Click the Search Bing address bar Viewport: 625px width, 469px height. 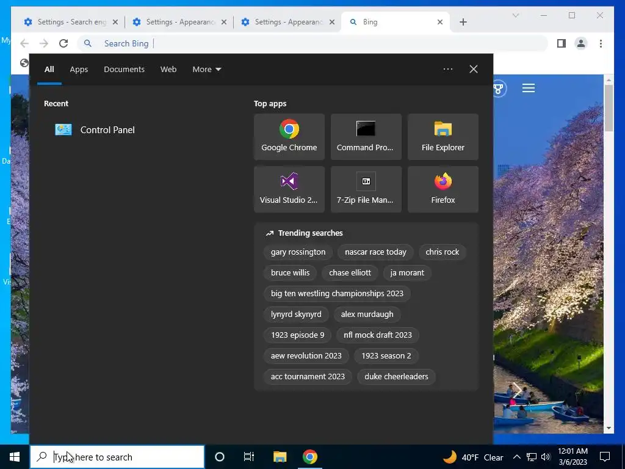coord(313,43)
